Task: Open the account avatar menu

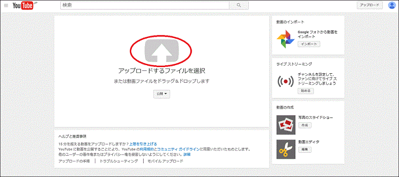Action: 391,5
